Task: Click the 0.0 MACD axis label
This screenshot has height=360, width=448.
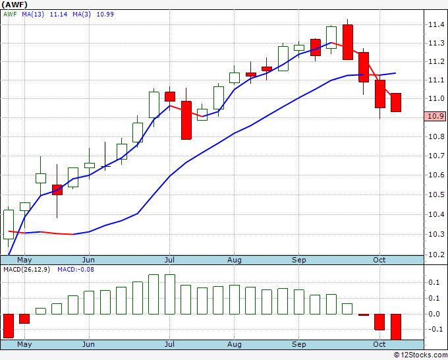Action: (x=434, y=314)
